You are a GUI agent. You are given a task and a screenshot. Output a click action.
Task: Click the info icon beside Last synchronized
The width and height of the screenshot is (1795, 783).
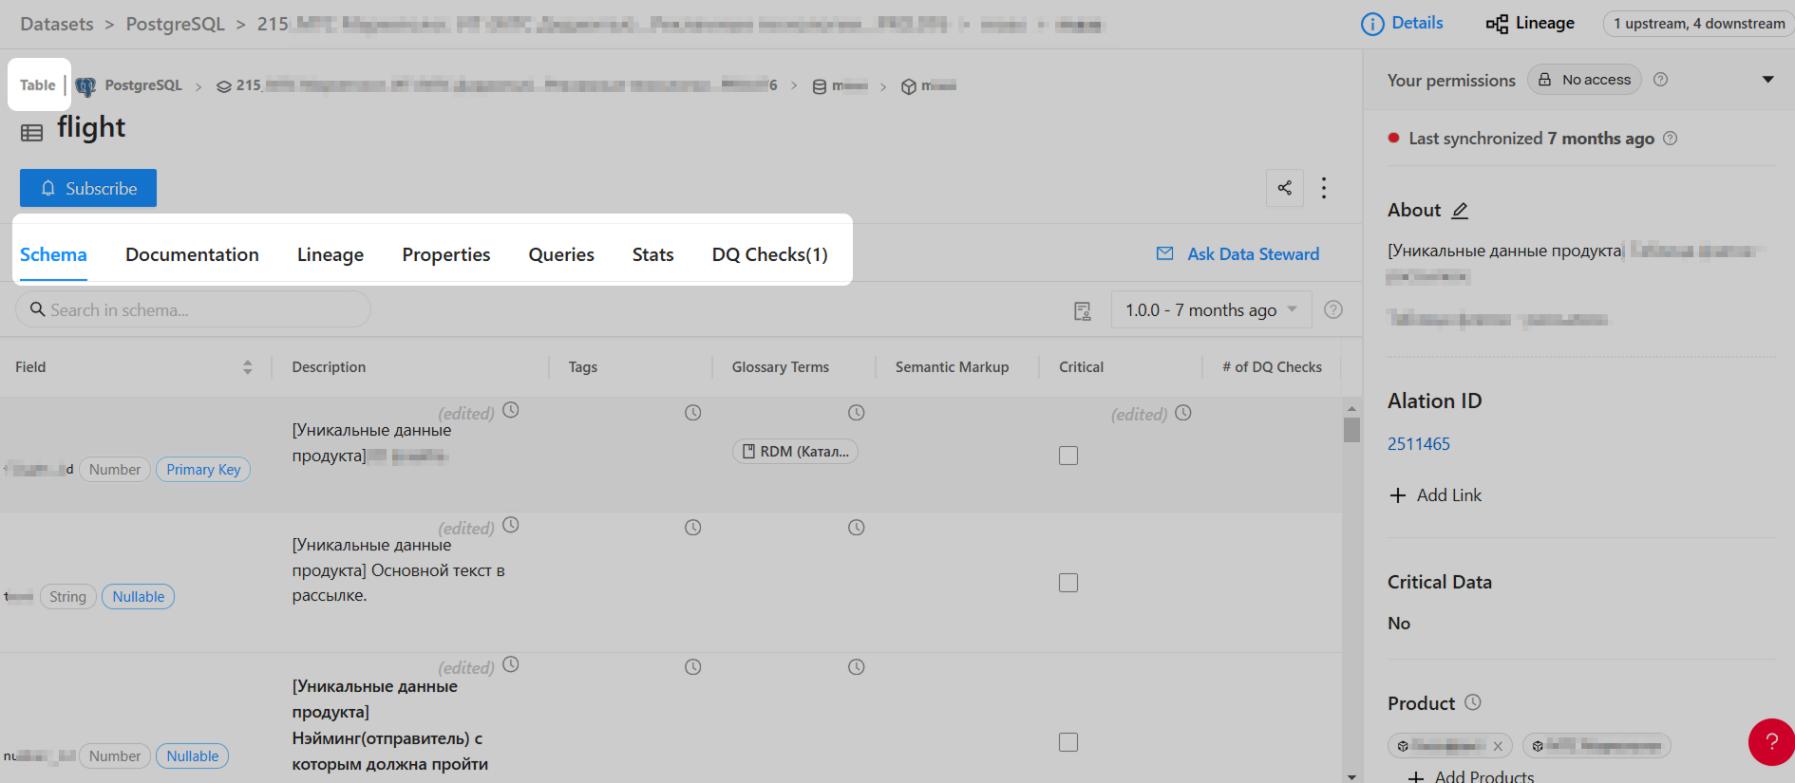1671,139
